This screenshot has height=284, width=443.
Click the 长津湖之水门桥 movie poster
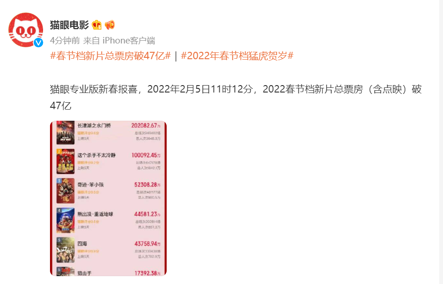click(x=65, y=132)
